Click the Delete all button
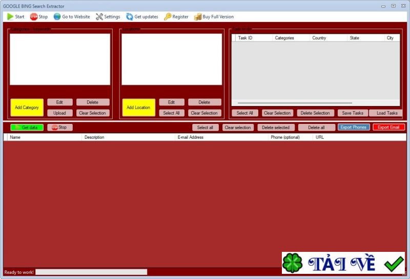Screen dimensions: 410x279 click(317, 127)
